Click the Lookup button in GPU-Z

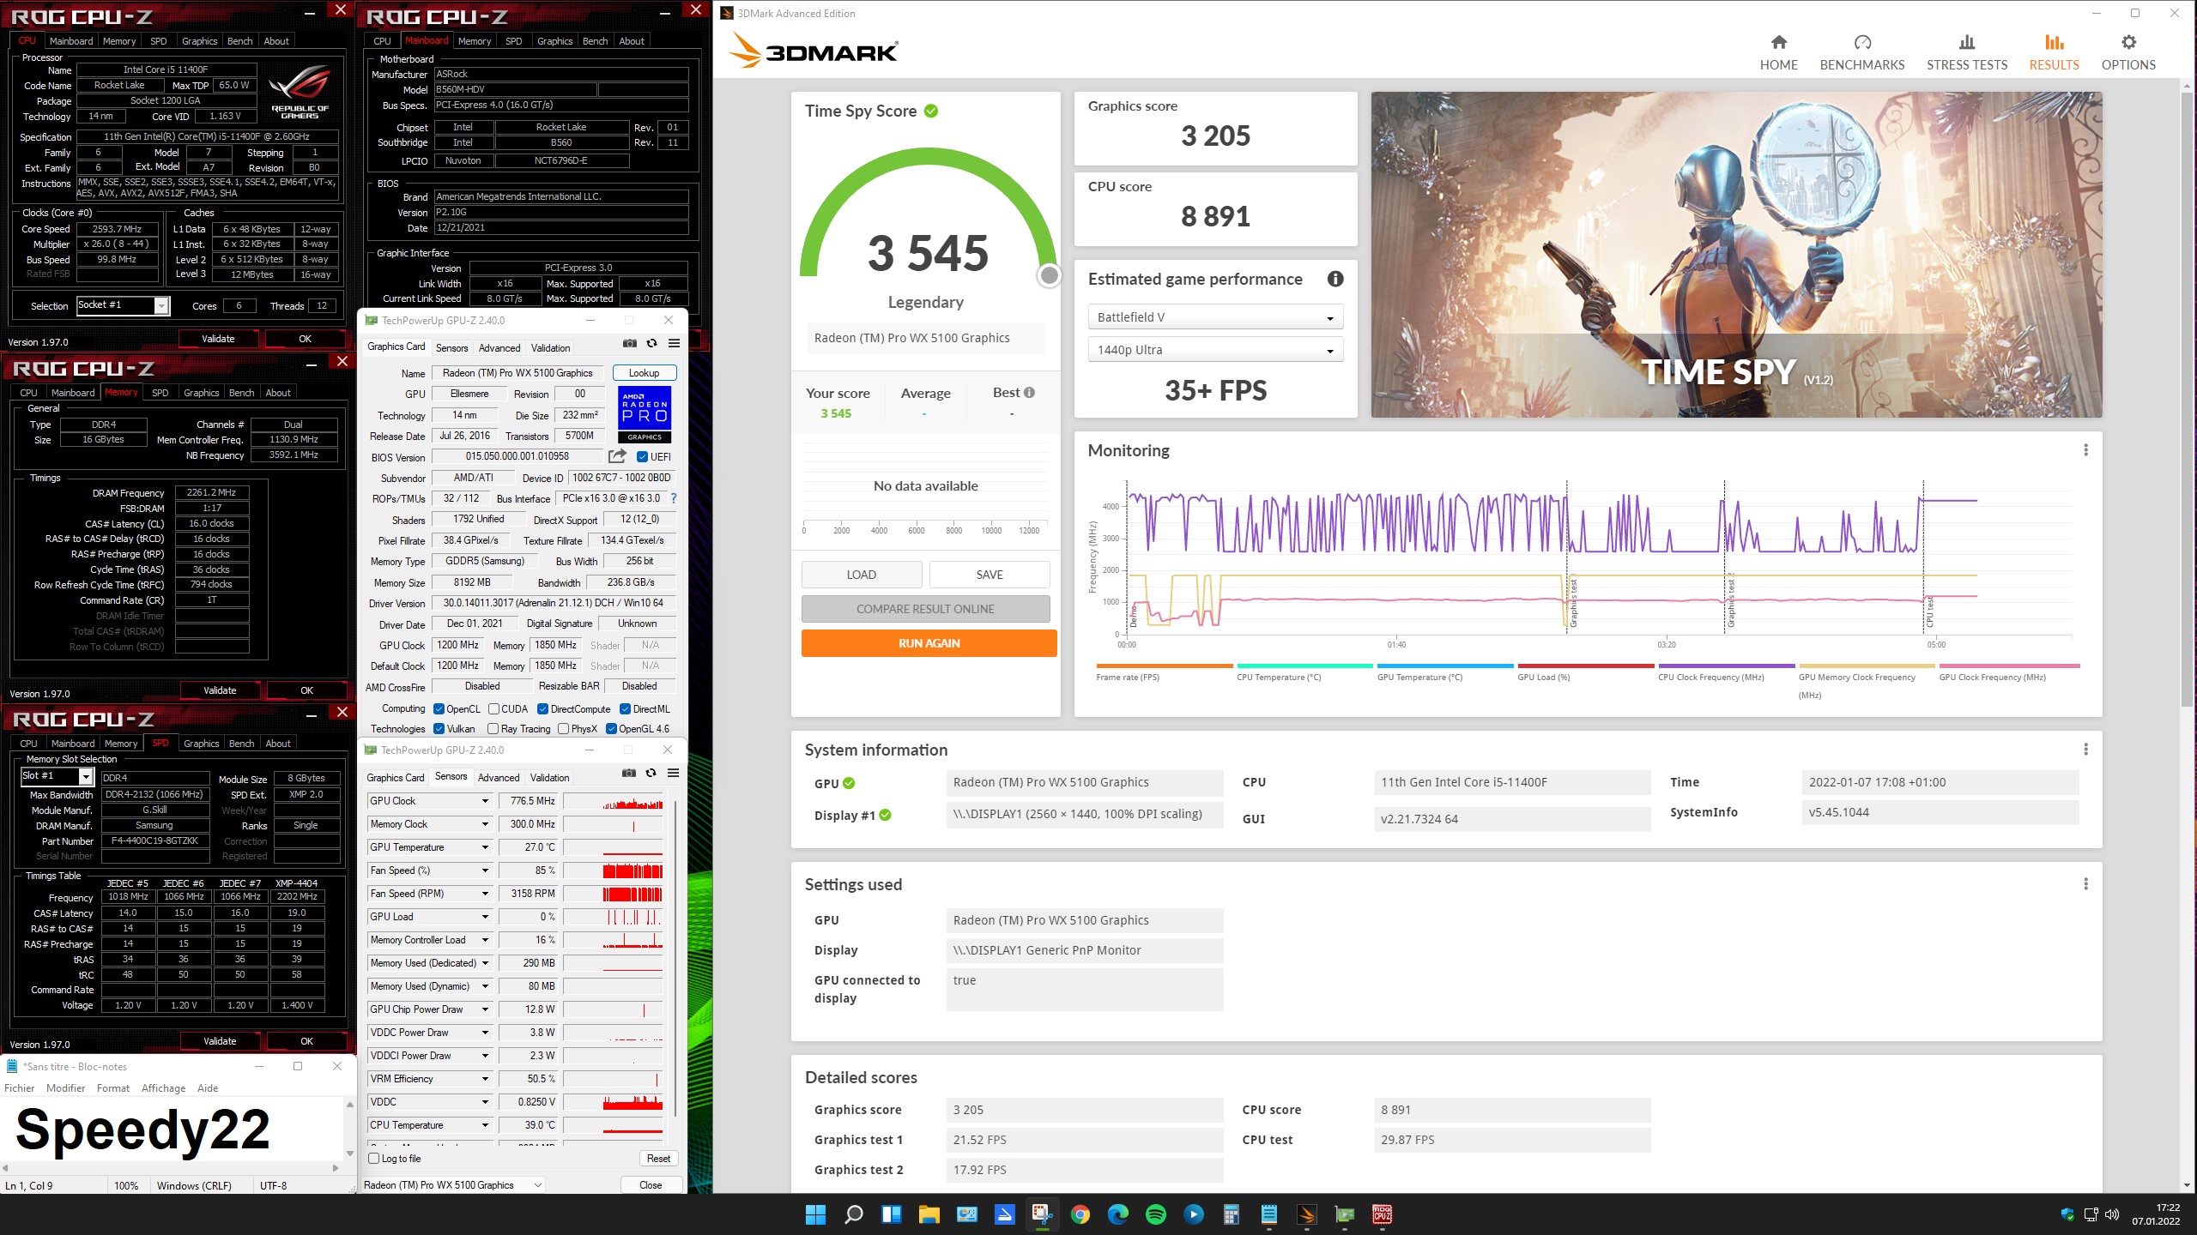coord(644,373)
